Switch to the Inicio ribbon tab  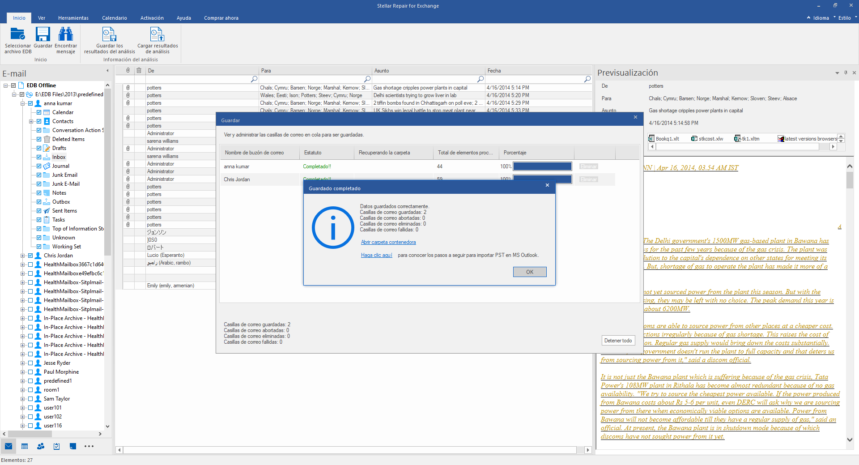click(x=19, y=18)
